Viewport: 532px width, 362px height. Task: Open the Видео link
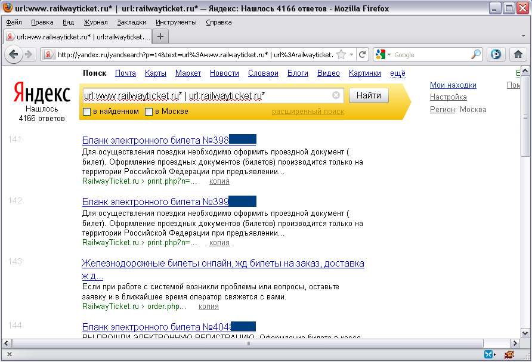[x=329, y=73]
